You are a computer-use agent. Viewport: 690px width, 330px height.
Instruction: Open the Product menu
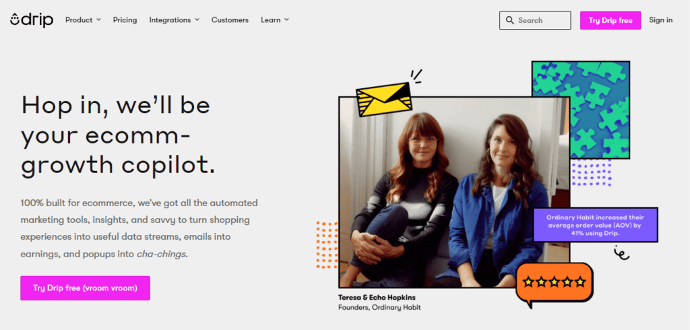pyautogui.click(x=83, y=20)
